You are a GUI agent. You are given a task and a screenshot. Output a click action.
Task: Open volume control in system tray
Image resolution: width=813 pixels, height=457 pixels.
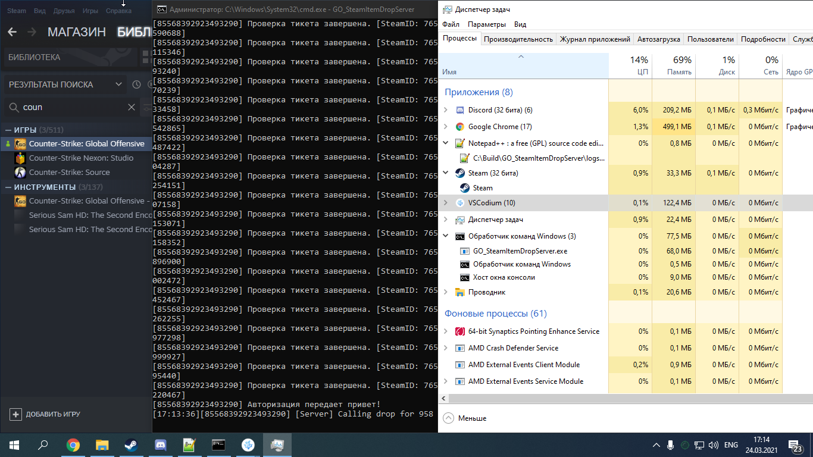(x=714, y=445)
